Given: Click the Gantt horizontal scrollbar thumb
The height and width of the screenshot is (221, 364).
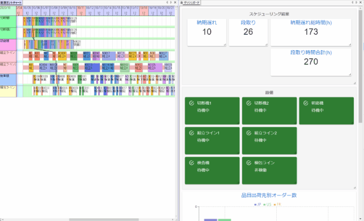Looking at the screenshot, I should [x=104, y=219].
